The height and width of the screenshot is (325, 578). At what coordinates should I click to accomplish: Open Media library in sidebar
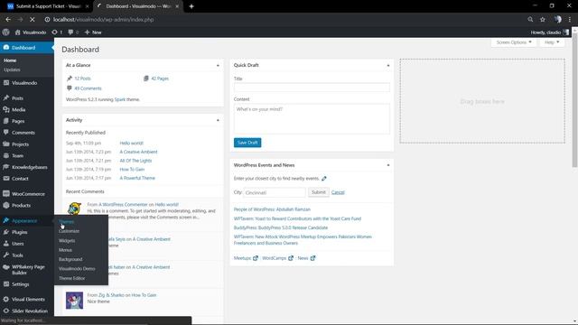pos(18,110)
